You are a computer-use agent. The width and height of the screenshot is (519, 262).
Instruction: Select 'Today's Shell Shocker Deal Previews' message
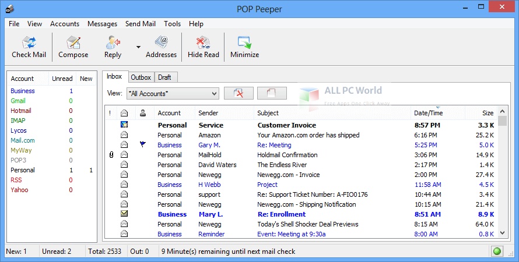[x=308, y=224]
